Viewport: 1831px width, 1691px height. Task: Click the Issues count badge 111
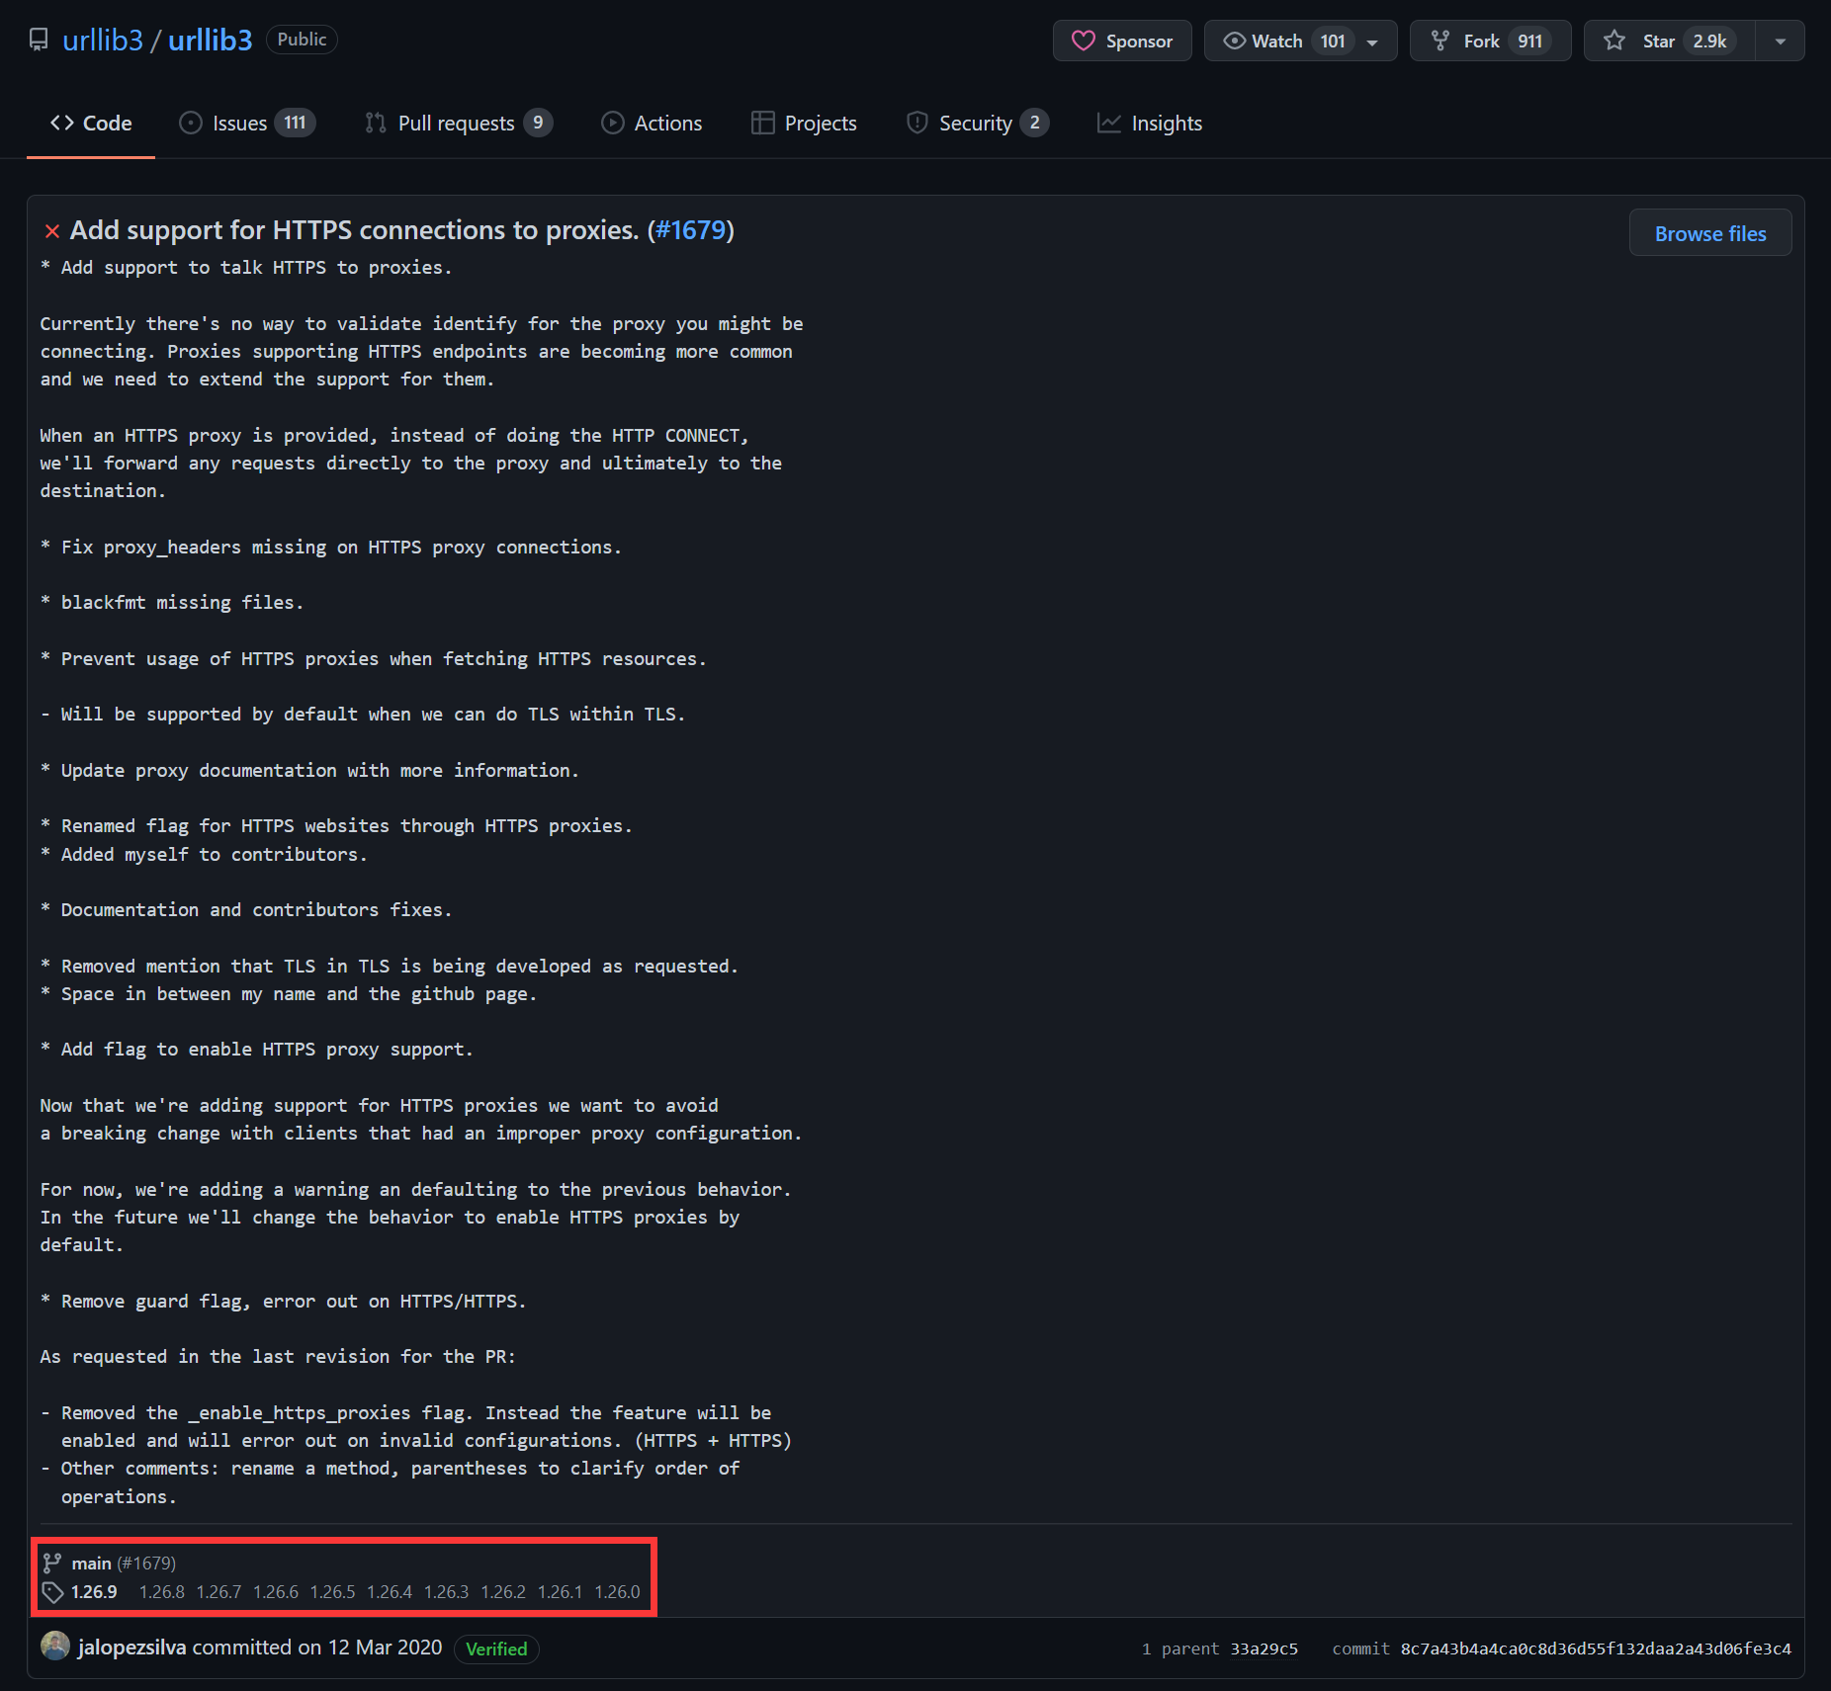(x=295, y=123)
